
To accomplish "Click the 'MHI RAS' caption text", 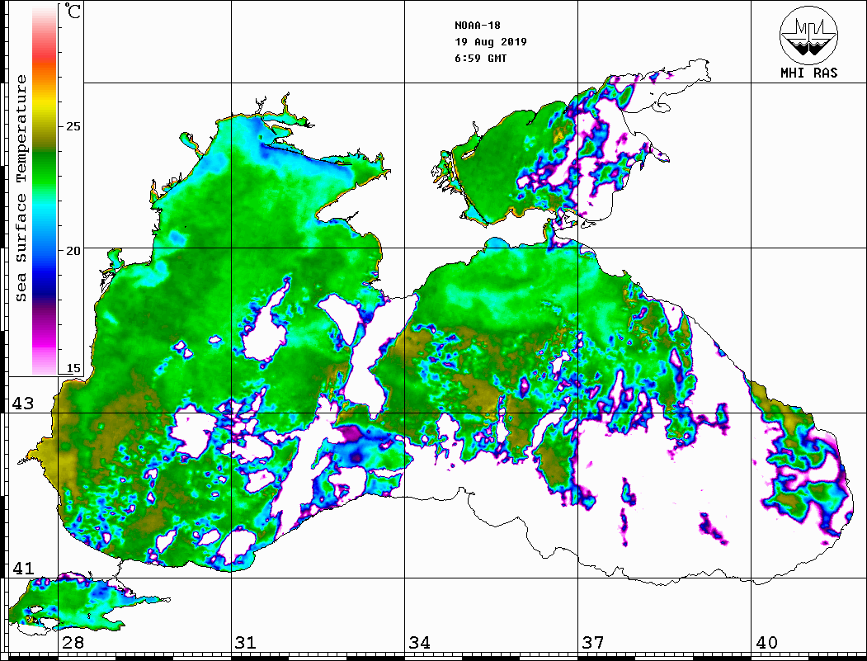I will 809,73.
